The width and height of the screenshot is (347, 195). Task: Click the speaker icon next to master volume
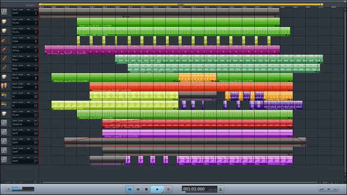tap(9, 189)
